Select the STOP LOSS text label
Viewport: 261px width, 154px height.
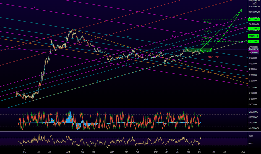coord(213,57)
